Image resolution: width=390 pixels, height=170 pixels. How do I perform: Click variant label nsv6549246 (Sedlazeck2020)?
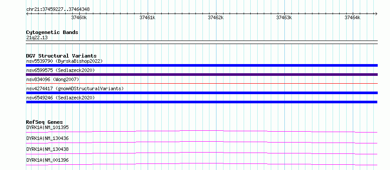60,98
